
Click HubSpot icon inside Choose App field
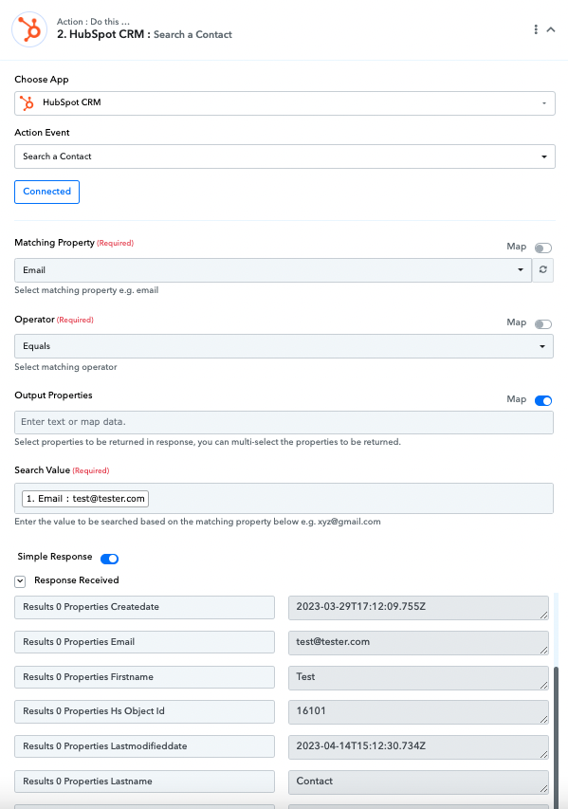(x=27, y=102)
